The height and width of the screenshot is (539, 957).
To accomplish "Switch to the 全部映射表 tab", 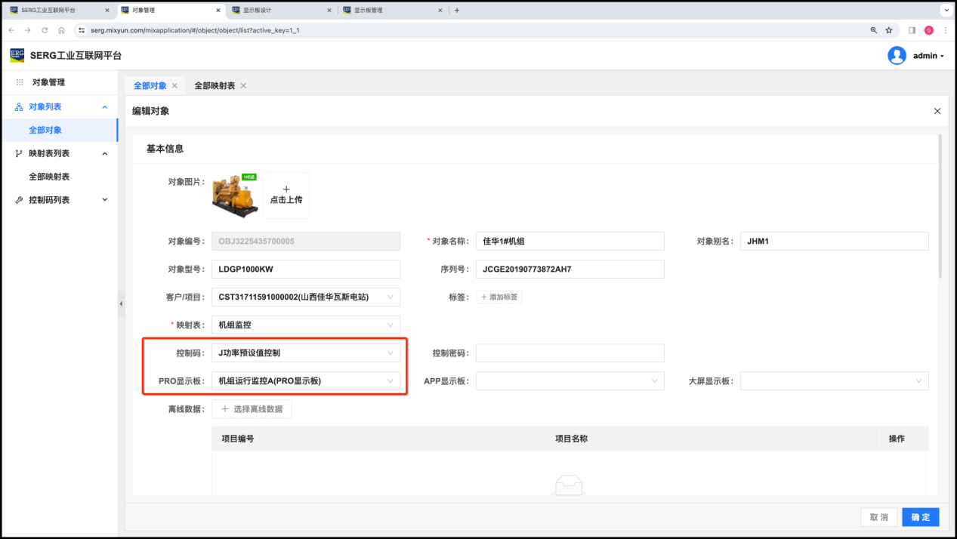I will coord(215,86).
